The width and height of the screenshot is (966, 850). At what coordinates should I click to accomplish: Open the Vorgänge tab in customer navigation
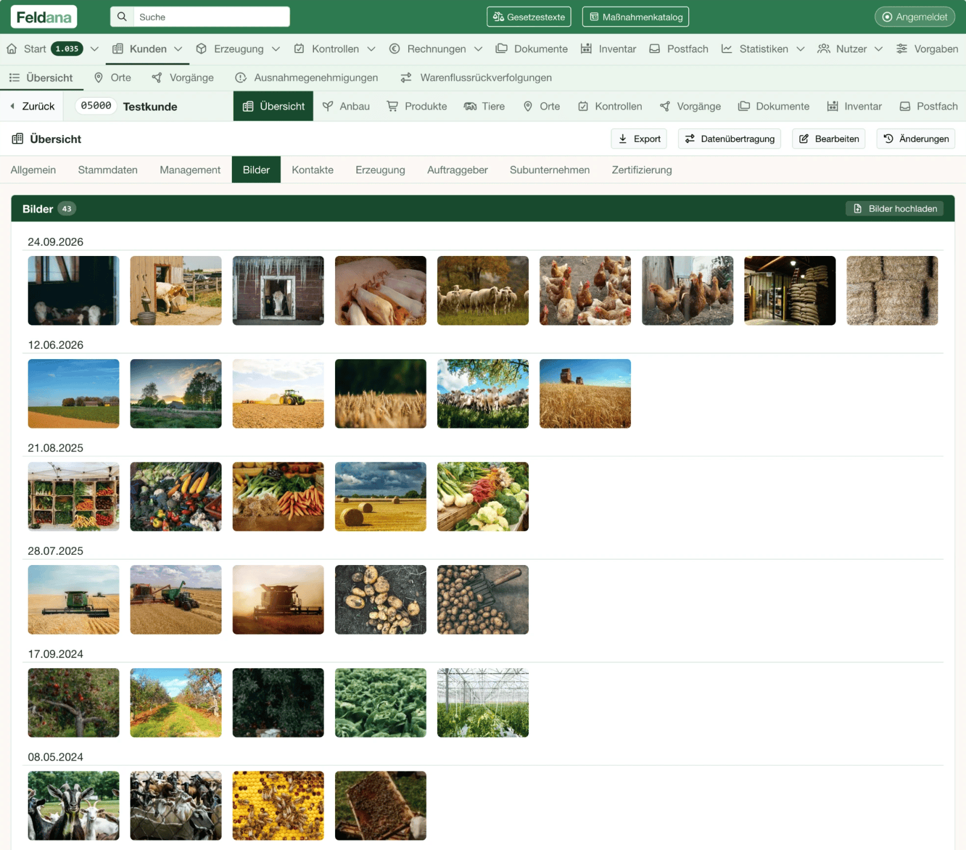pos(691,106)
